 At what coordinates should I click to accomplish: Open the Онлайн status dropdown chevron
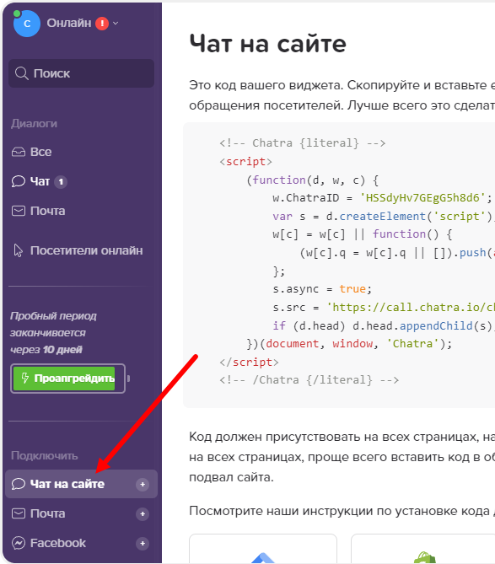(116, 24)
